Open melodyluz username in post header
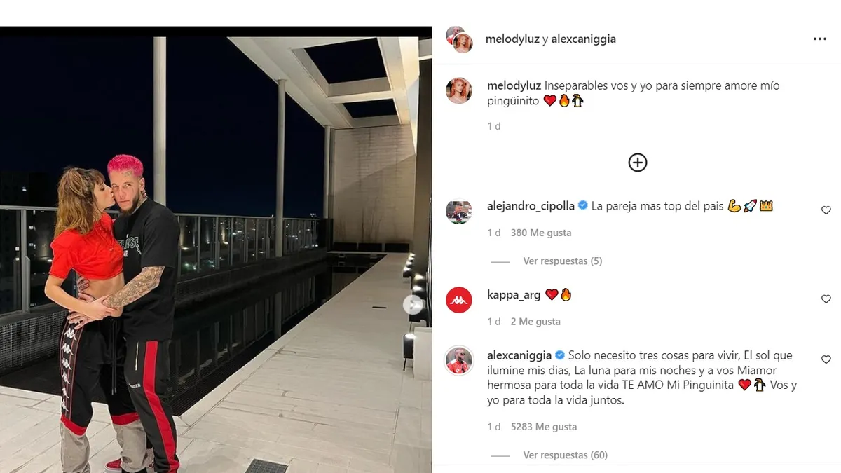The height and width of the screenshot is (473, 841). click(x=512, y=39)
